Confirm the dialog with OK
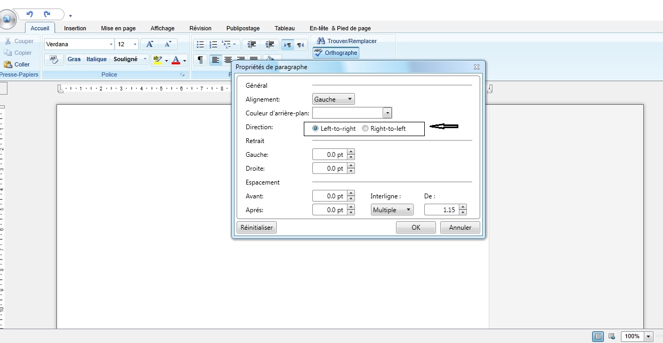This screenshot has width=663, height=343. (x=416, y=228)
